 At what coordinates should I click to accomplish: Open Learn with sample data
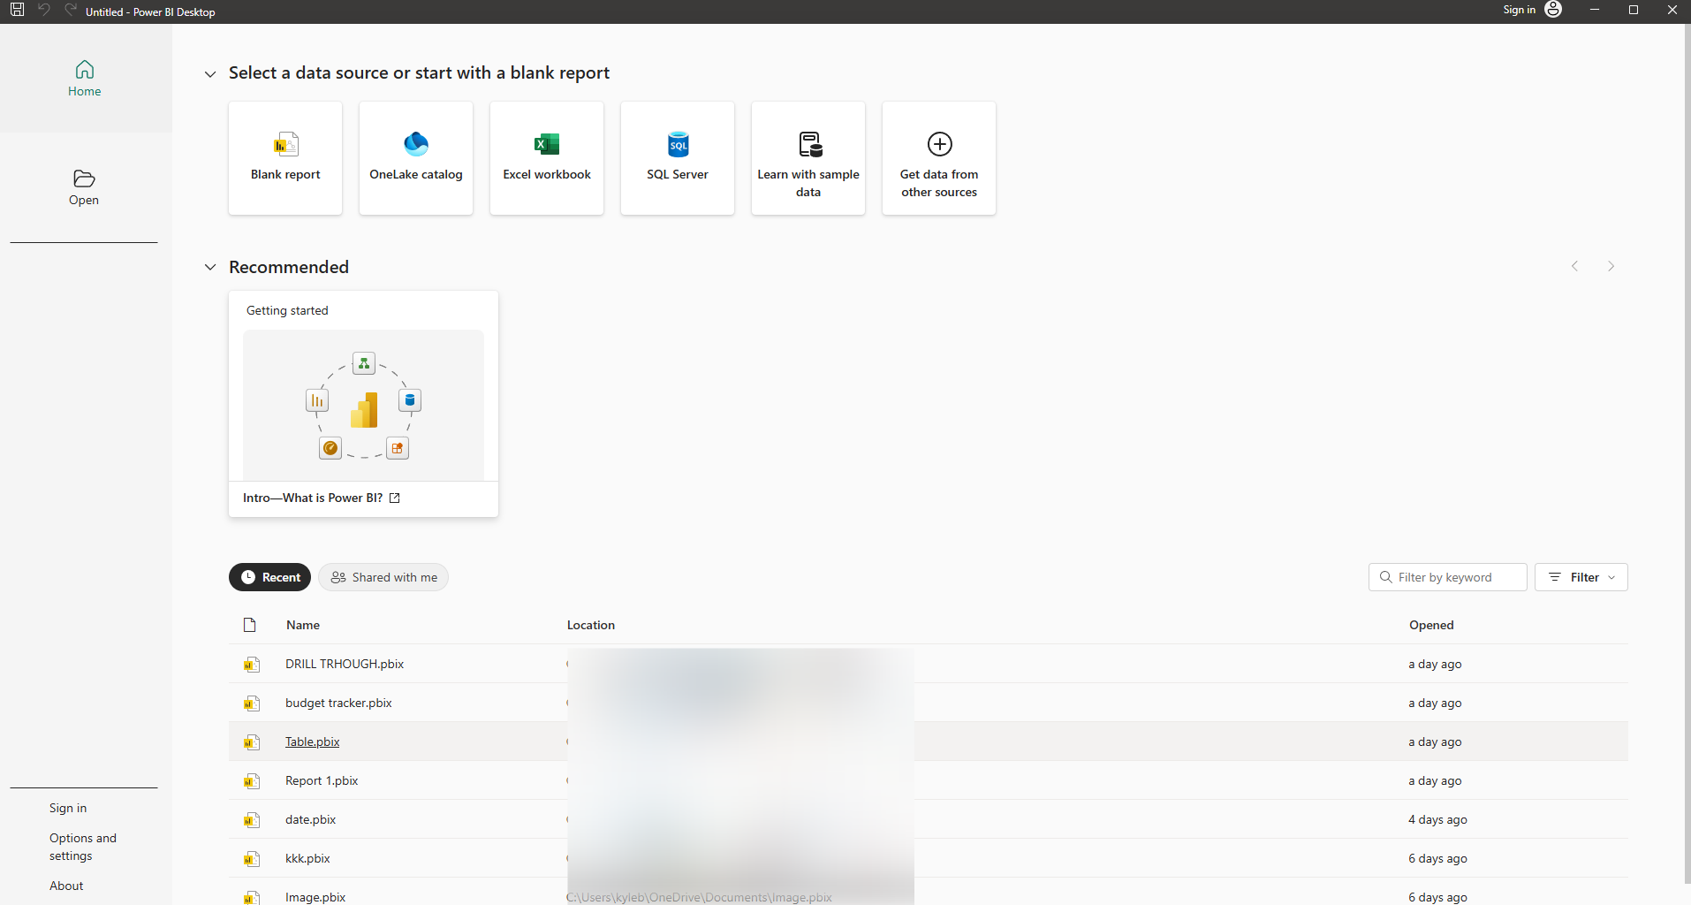coord(808,158)
